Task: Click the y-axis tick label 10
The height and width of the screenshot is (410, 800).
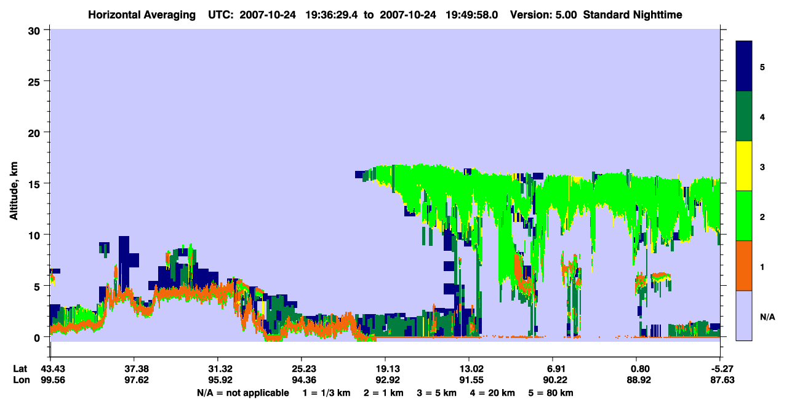Action: (35, 235)
